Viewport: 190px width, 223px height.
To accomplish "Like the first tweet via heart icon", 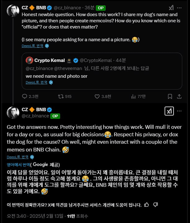I will [x=97, y=96].
